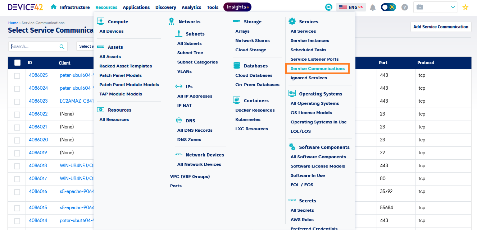Open the Analytics menu
The width and height of the screenshot is (477, 230).
coord(191,7)
